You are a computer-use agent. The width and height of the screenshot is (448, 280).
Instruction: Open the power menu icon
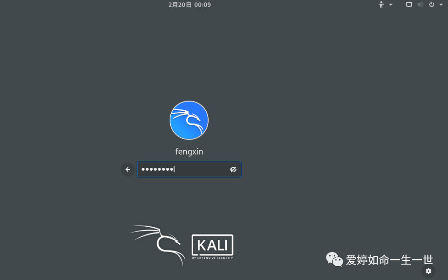point(432,5)
